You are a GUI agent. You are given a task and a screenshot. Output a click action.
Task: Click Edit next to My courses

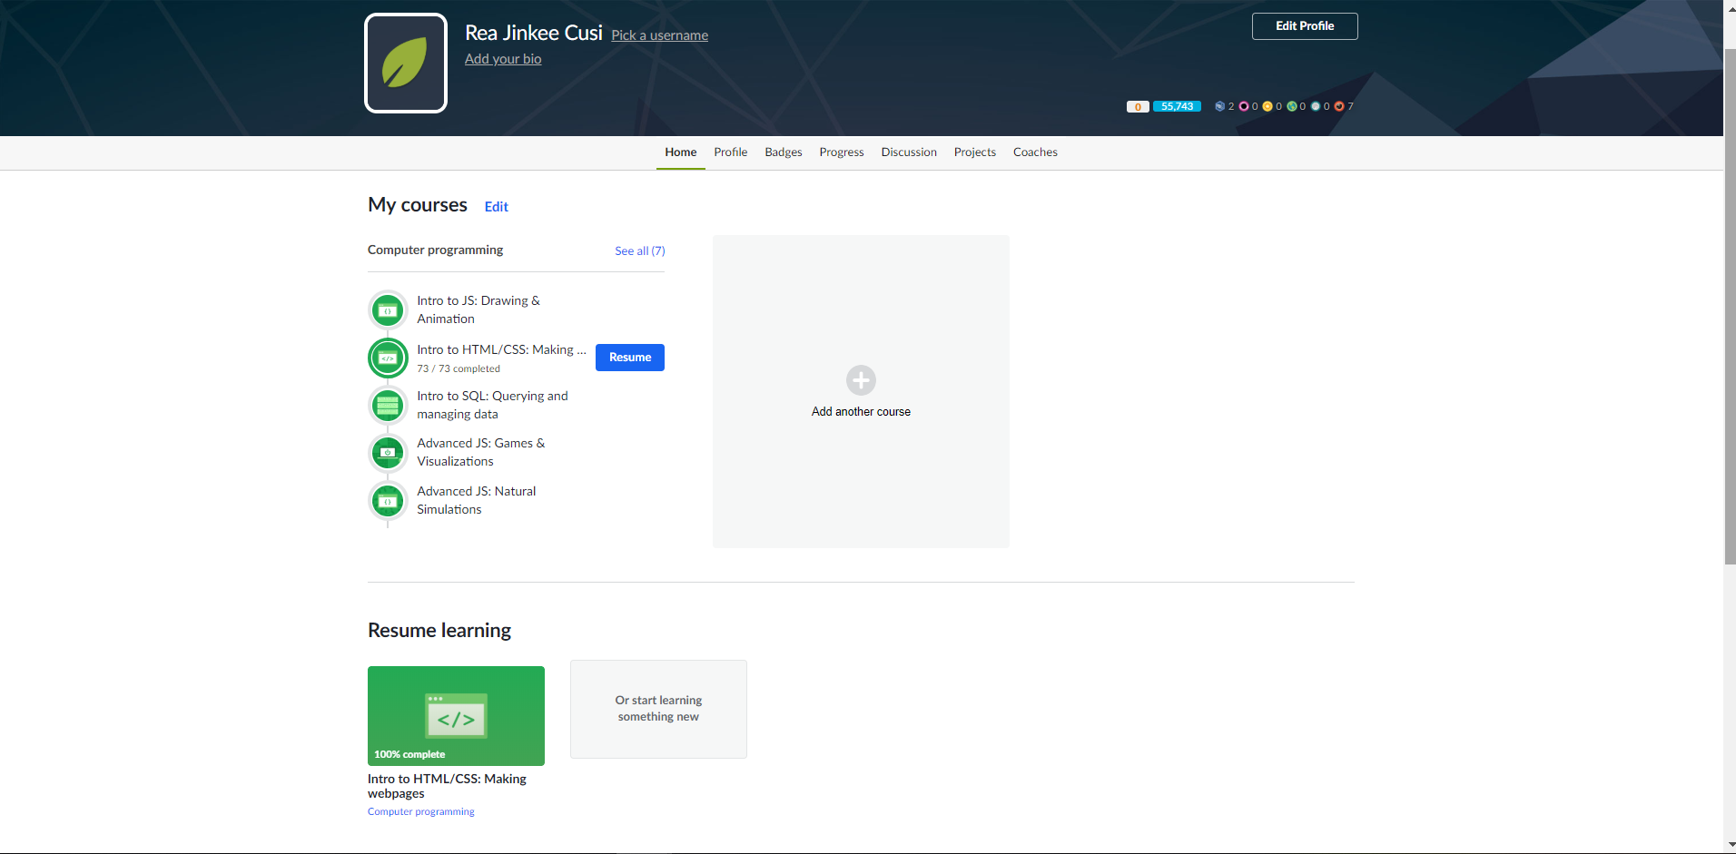pos(497,207)
